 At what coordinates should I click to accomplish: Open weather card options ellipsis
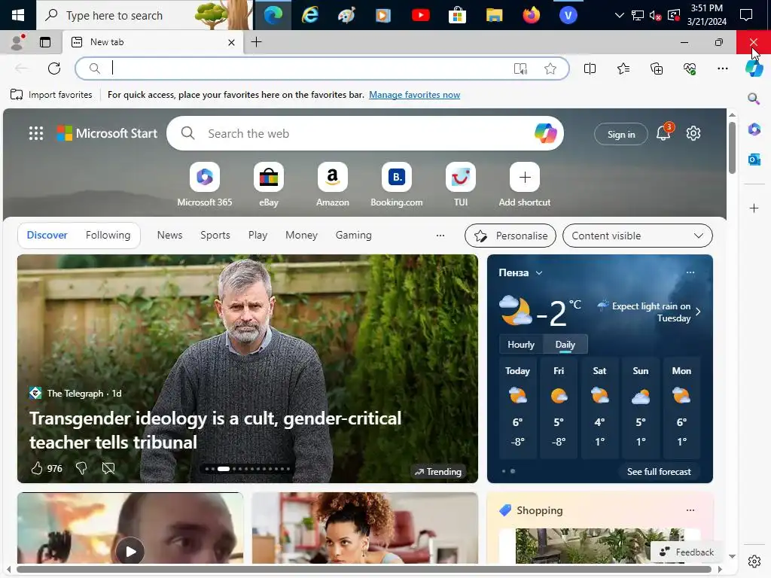click(x=690, y=272)
